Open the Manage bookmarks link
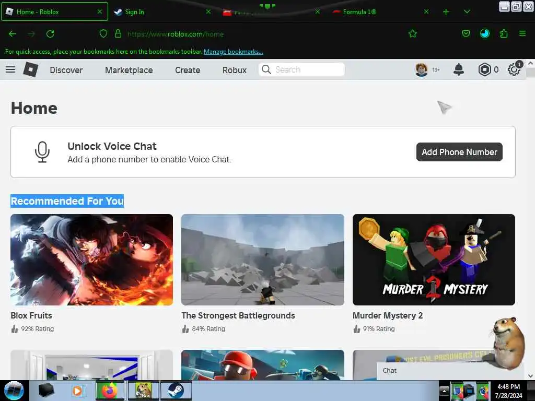The width and height of the screenshot is (535, 401). 234,52
